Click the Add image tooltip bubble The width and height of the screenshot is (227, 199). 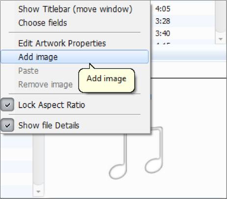point(107,80)
